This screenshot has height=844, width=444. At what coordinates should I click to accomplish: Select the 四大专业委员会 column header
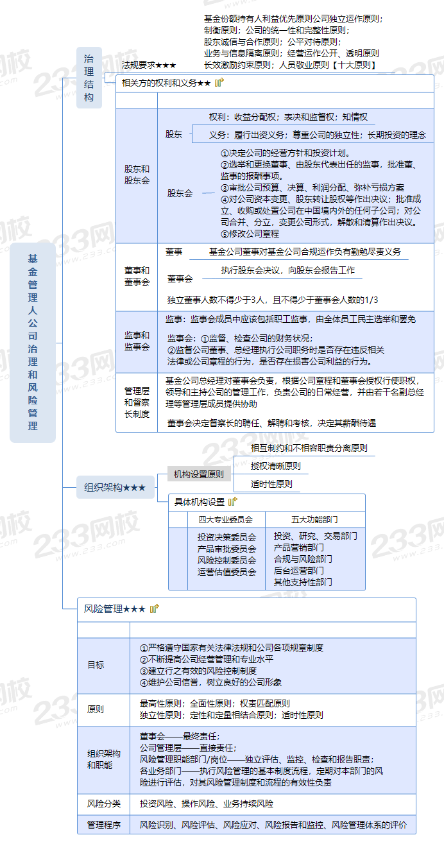coord(225,519)
